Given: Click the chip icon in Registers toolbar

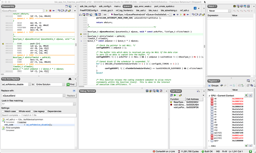Looking at the screenshot, I should pyautogui.click(x=222, y=85).
